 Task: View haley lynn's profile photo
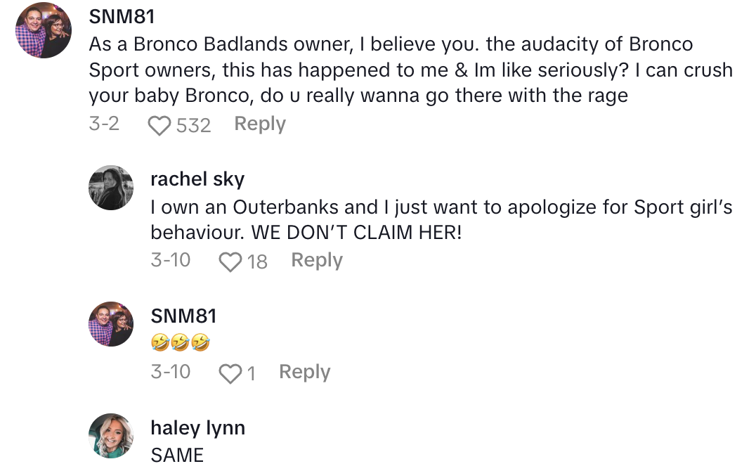(x=111, y=436)
